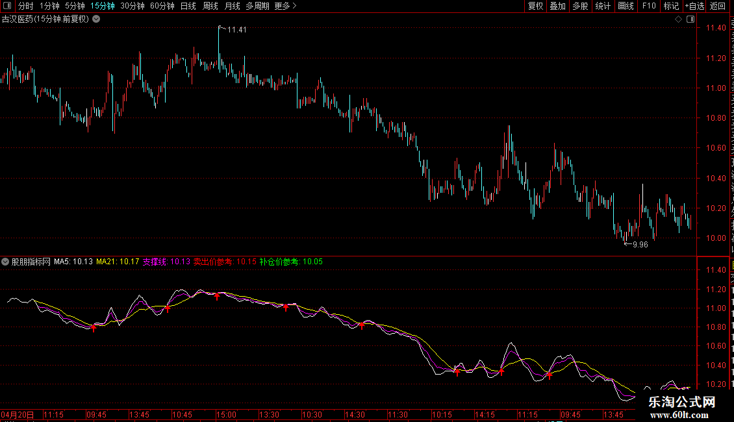This screenshot has width=734, height=422.
Task: Click the 04月20日 date on time axis
Action: click(18, 415)
